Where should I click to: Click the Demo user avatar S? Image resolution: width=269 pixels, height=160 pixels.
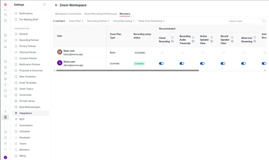60,63
